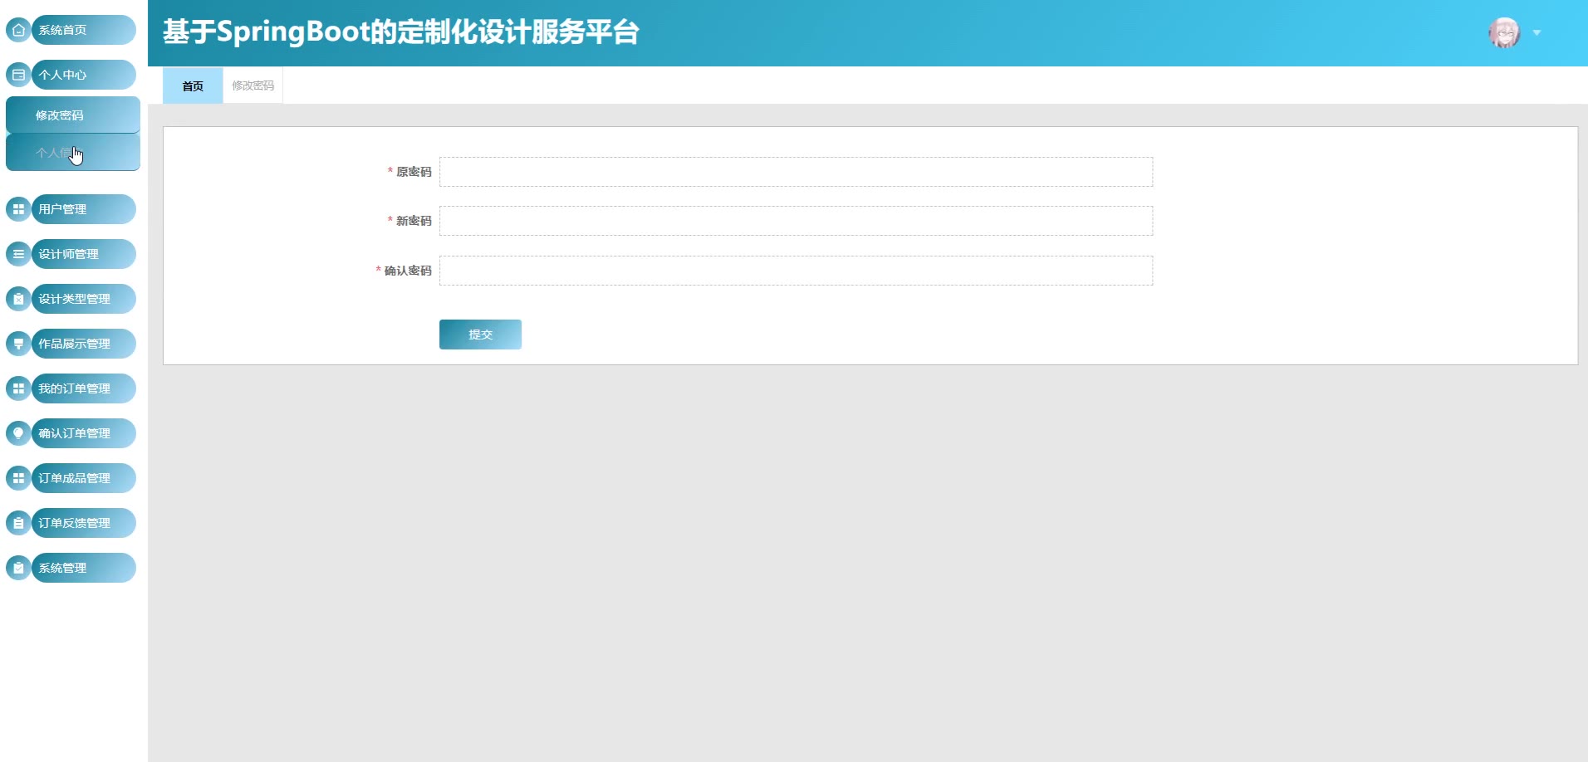This screenshot has height=762, width=1588.
Task: Expand the 用户管理 menu
Action: [x=83, y=209]
